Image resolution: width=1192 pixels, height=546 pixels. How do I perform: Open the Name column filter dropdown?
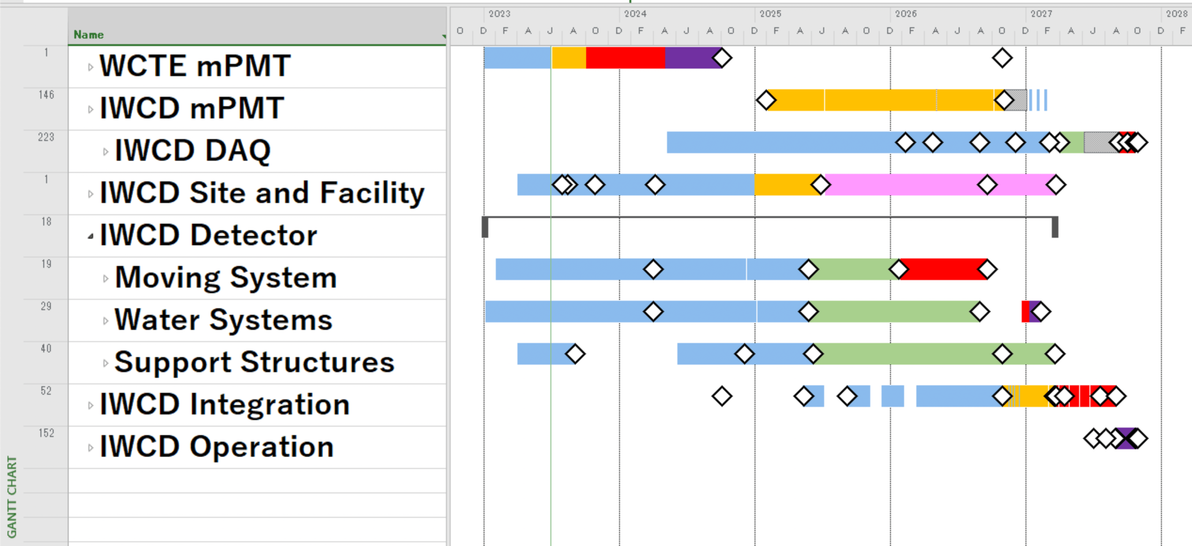[x=443, y=36]
